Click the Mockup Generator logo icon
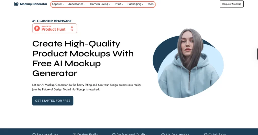The image size is (258, 135). coord(16,4)
